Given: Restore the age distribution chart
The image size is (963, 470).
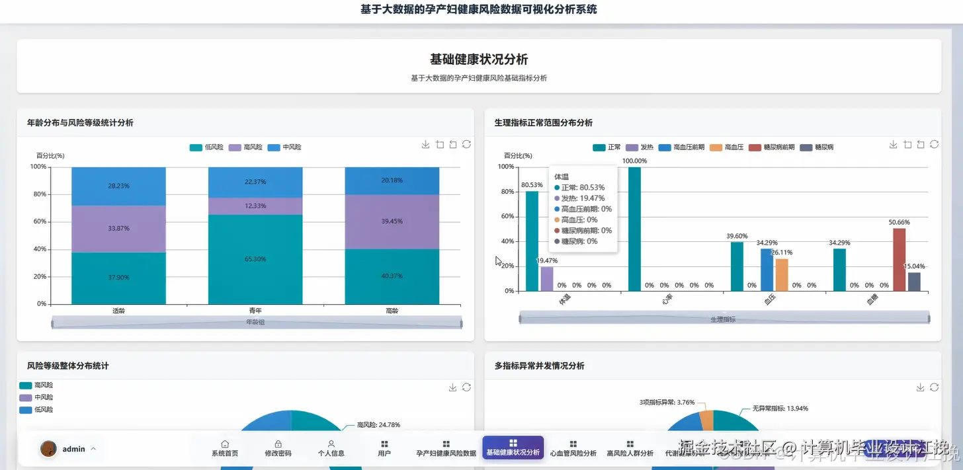Looking at the screenshot, I should click(466, 145).
